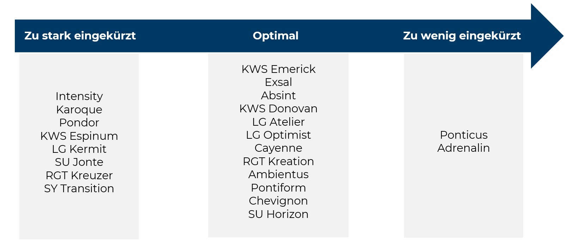Screen dimensions: 574x244
Task: Click the 'Zu wenig eingekürzt' header label
Action: pos(462,36)
